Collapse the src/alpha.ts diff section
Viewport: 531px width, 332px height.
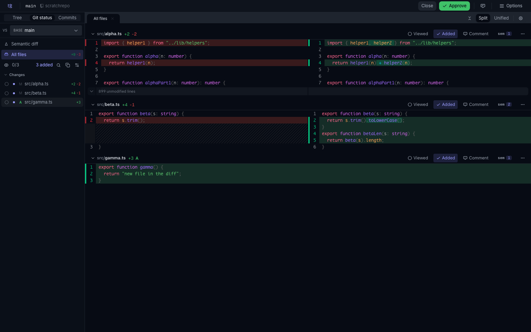tap(93, 34)
